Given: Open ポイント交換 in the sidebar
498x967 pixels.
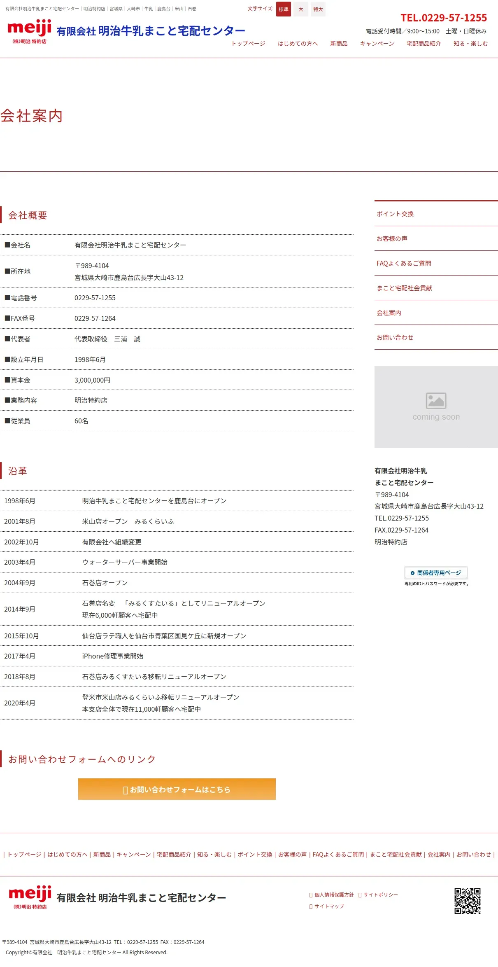Looking at the screenshot, I should 436,214.
